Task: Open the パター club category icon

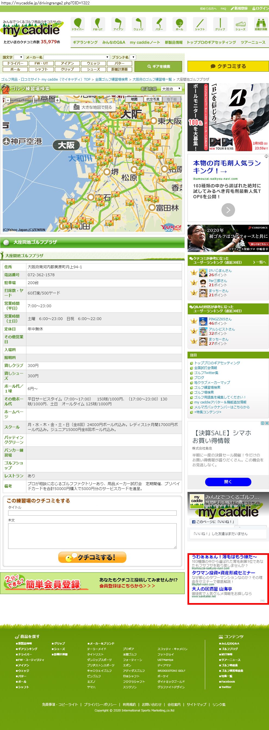Action: coord(159,24)
